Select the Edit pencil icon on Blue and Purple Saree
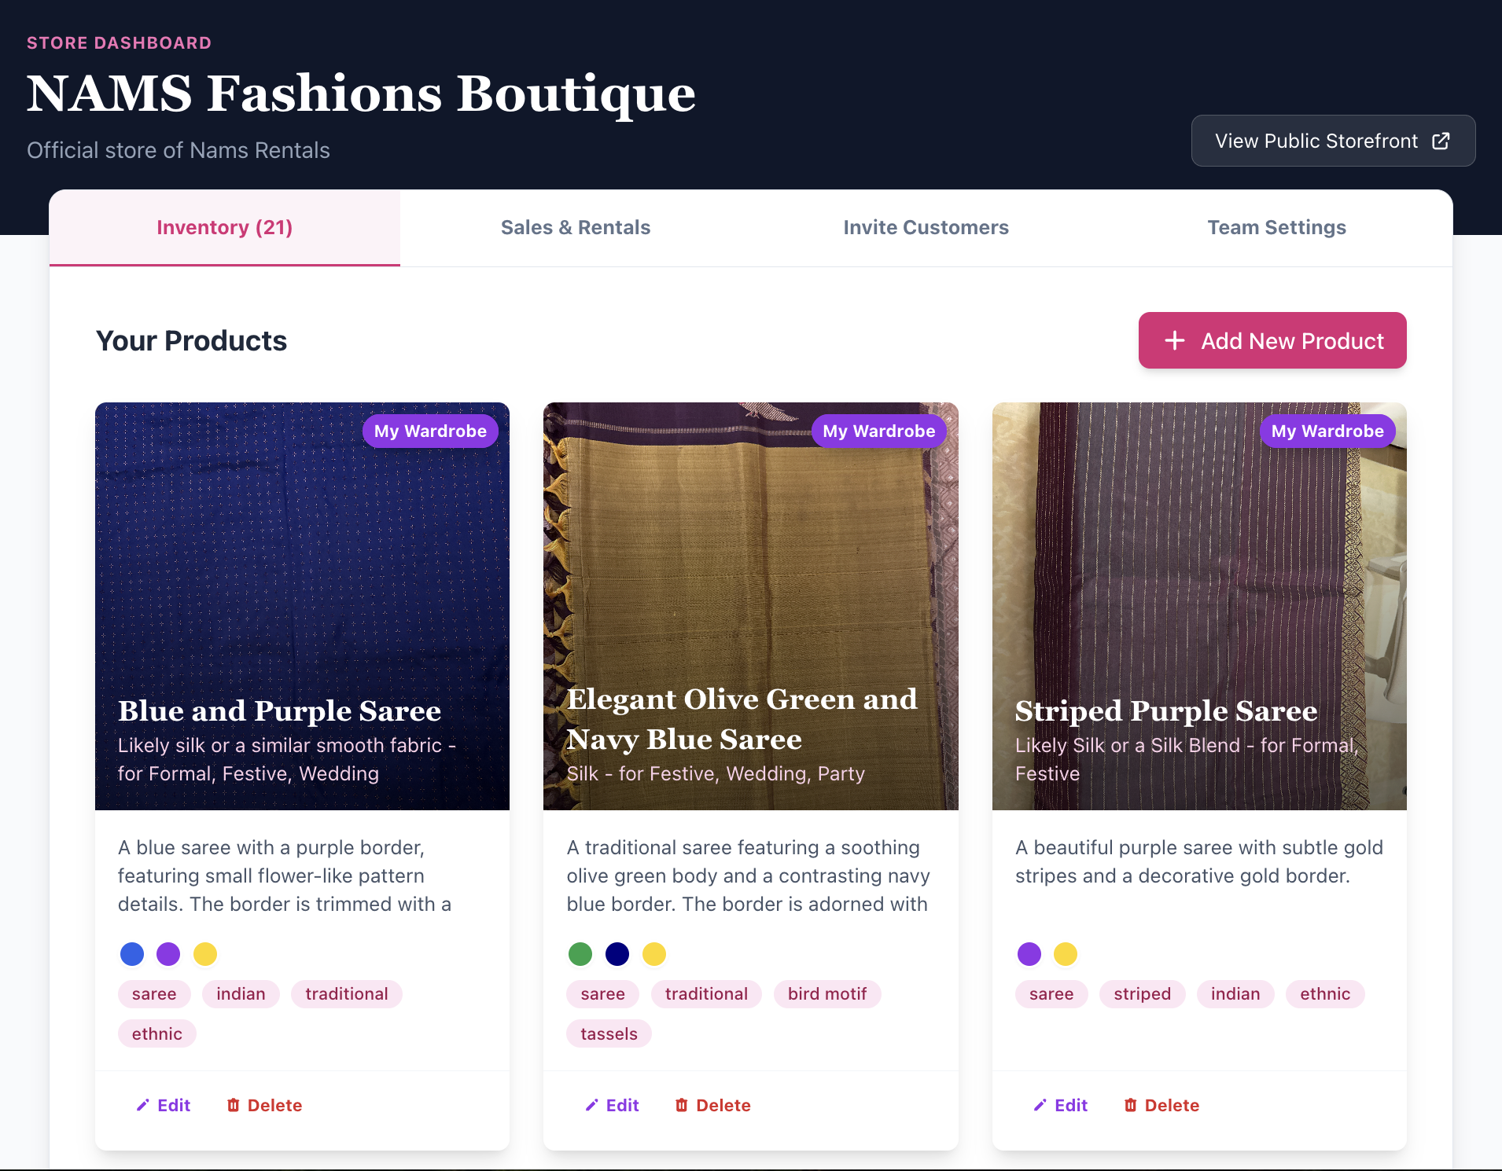Screen dimensions: 1502x1171 click(x=142, y=1105)
